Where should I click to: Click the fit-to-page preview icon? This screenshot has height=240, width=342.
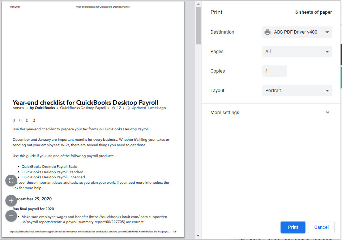point(11,180)
